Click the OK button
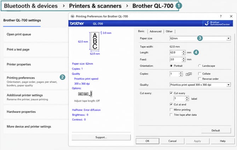The height and width of the screenshot is (150, 237). (148, 141)
